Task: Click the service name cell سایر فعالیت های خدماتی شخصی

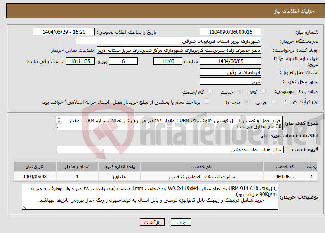Action: pos(202,177)
